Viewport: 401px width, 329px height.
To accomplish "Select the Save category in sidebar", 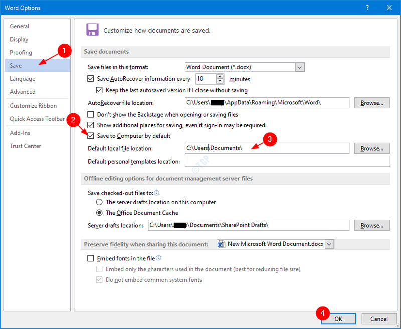I will click(37, 66).
